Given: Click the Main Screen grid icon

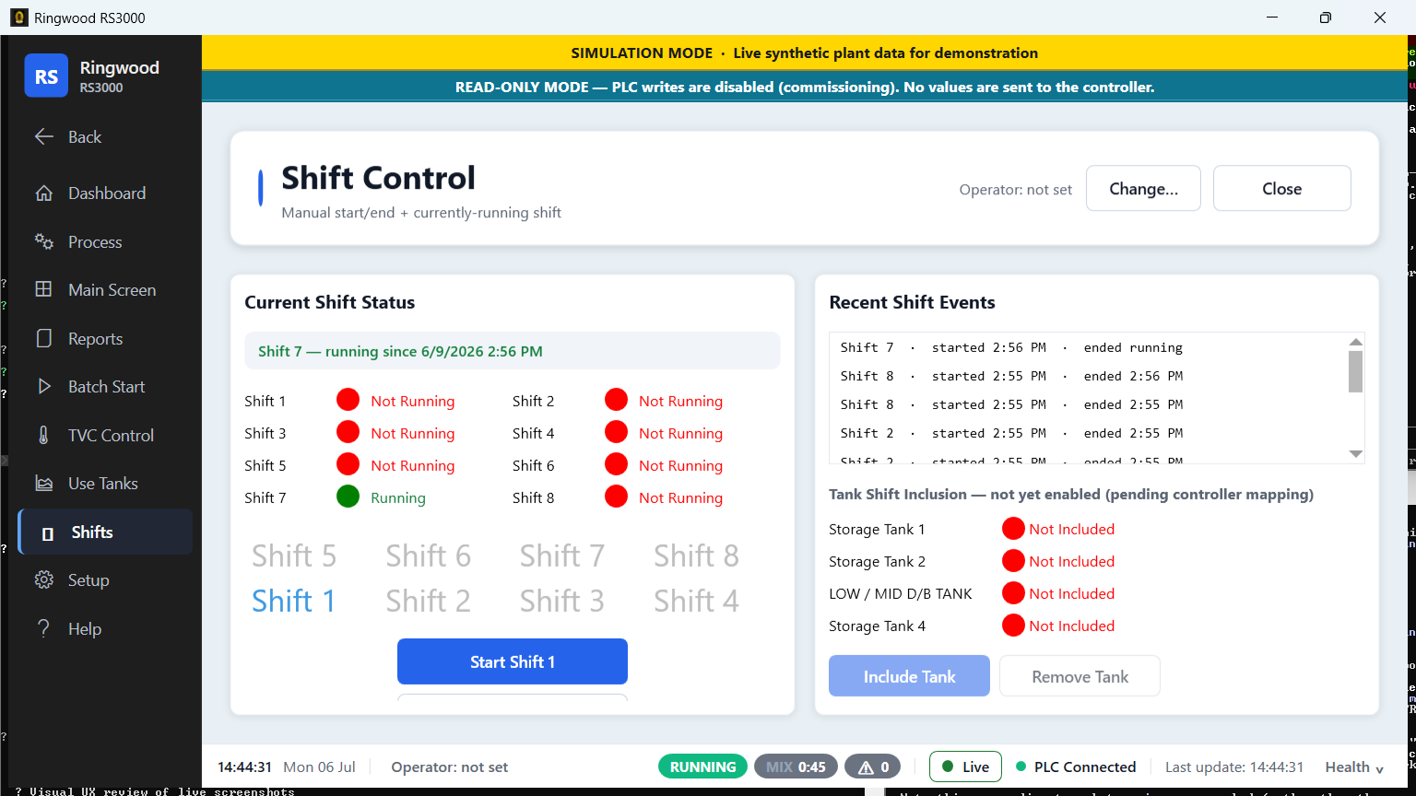Looking at the screenshot, I should click(43, 289).
